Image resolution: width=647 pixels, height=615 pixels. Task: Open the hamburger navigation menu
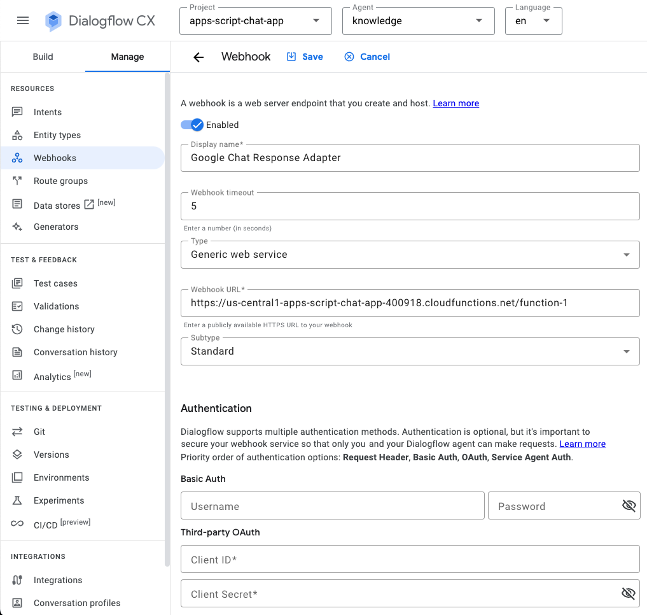coord(23,20)
